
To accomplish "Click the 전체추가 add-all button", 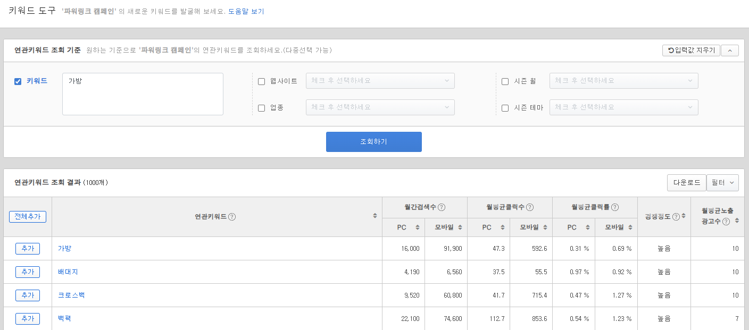I will point(28,216).
